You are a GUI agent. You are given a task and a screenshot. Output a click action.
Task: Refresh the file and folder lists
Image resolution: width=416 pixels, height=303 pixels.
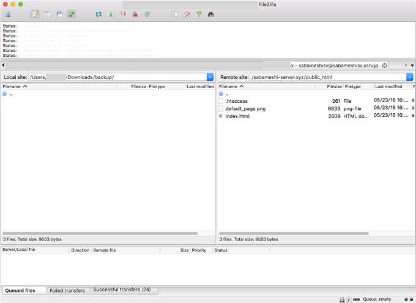click(98, 14)
